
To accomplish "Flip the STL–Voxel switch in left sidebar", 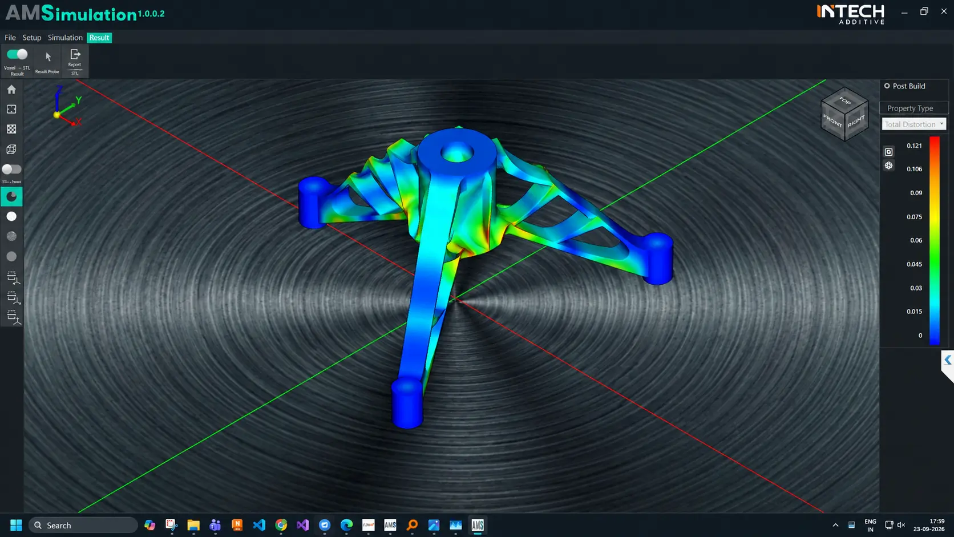I will point(11,169).
